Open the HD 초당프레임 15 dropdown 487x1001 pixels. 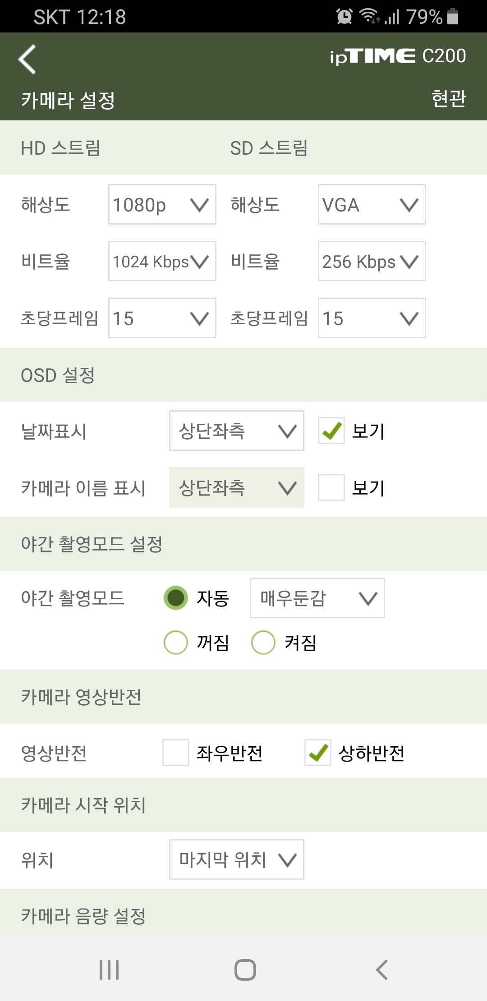click(x=162, y=318)
